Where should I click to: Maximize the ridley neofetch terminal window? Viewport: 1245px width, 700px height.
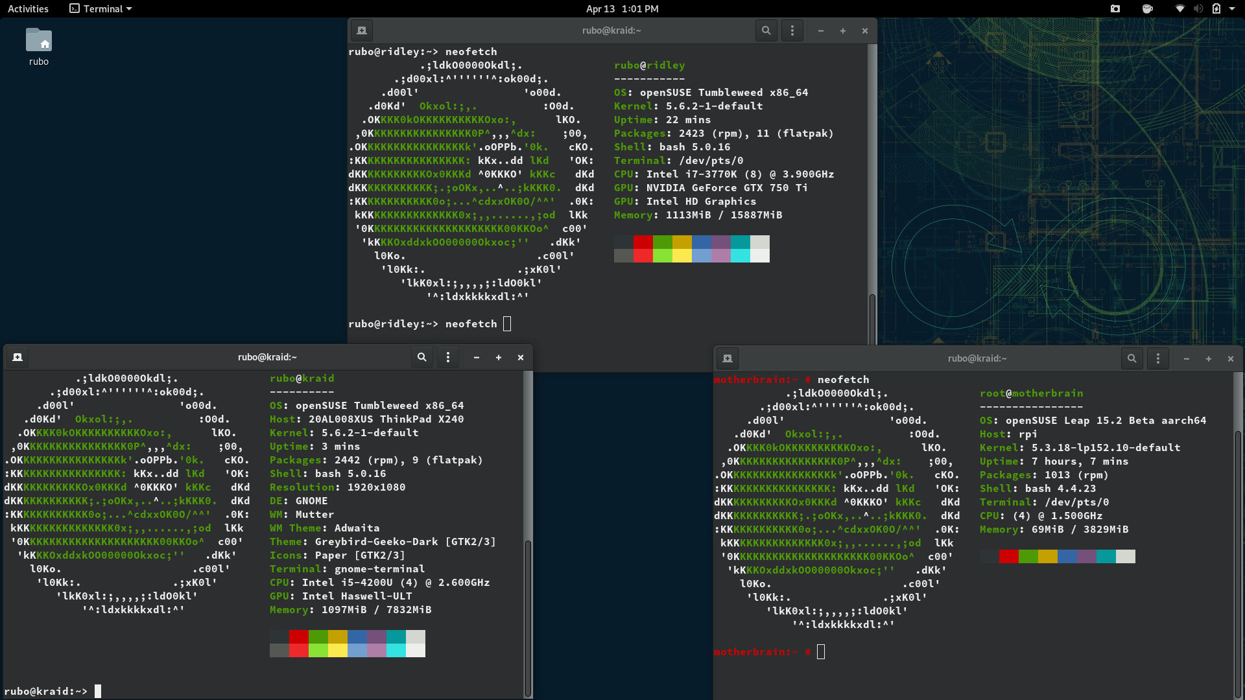point(843,30)
